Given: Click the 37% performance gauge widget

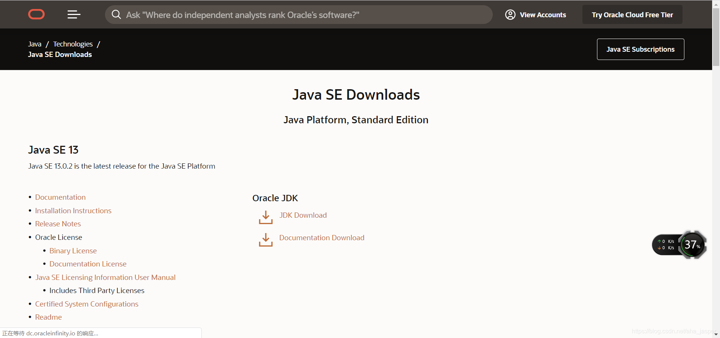Looking at the screenshot, I should click(692, 245).
